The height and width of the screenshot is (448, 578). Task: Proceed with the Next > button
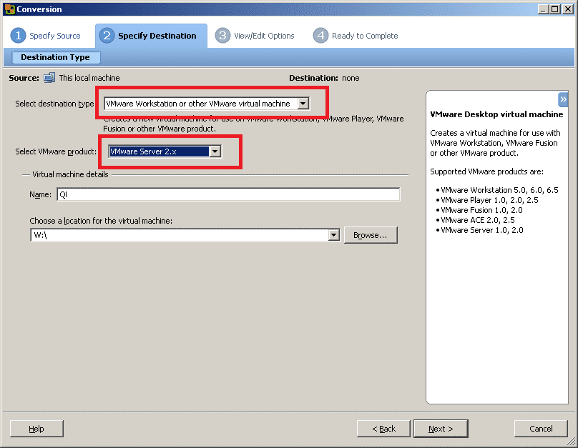[x=441, y=429]
